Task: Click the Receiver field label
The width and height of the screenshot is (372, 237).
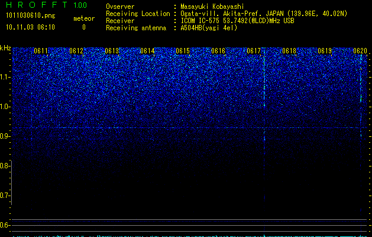Action: click(x=120, y=21)
